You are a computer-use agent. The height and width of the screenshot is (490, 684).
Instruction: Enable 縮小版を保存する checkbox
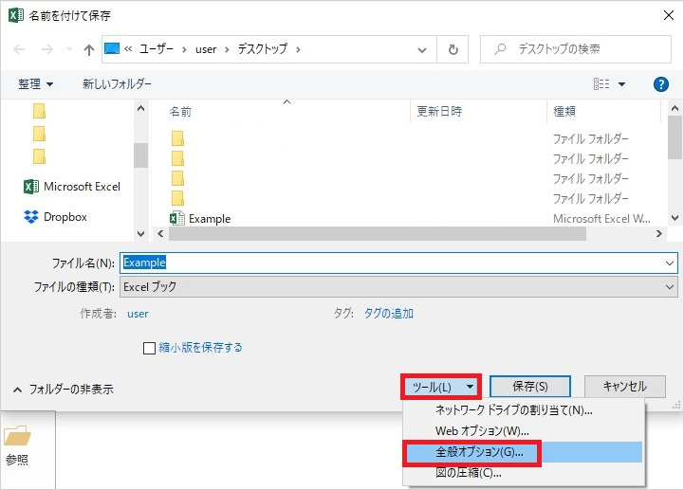[x=149, y=348]
